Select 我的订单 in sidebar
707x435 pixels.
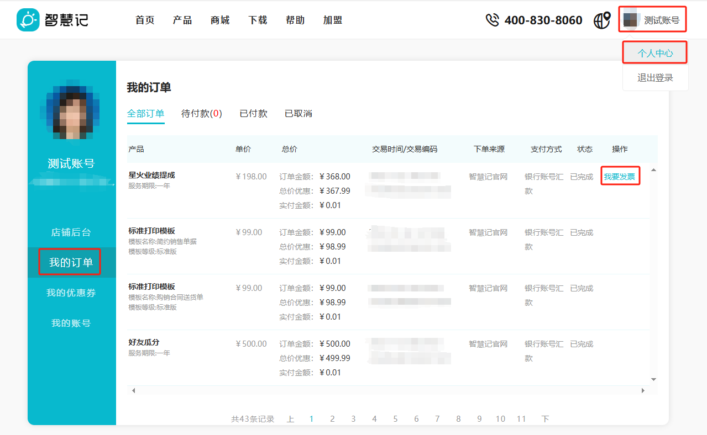[71, 262]
